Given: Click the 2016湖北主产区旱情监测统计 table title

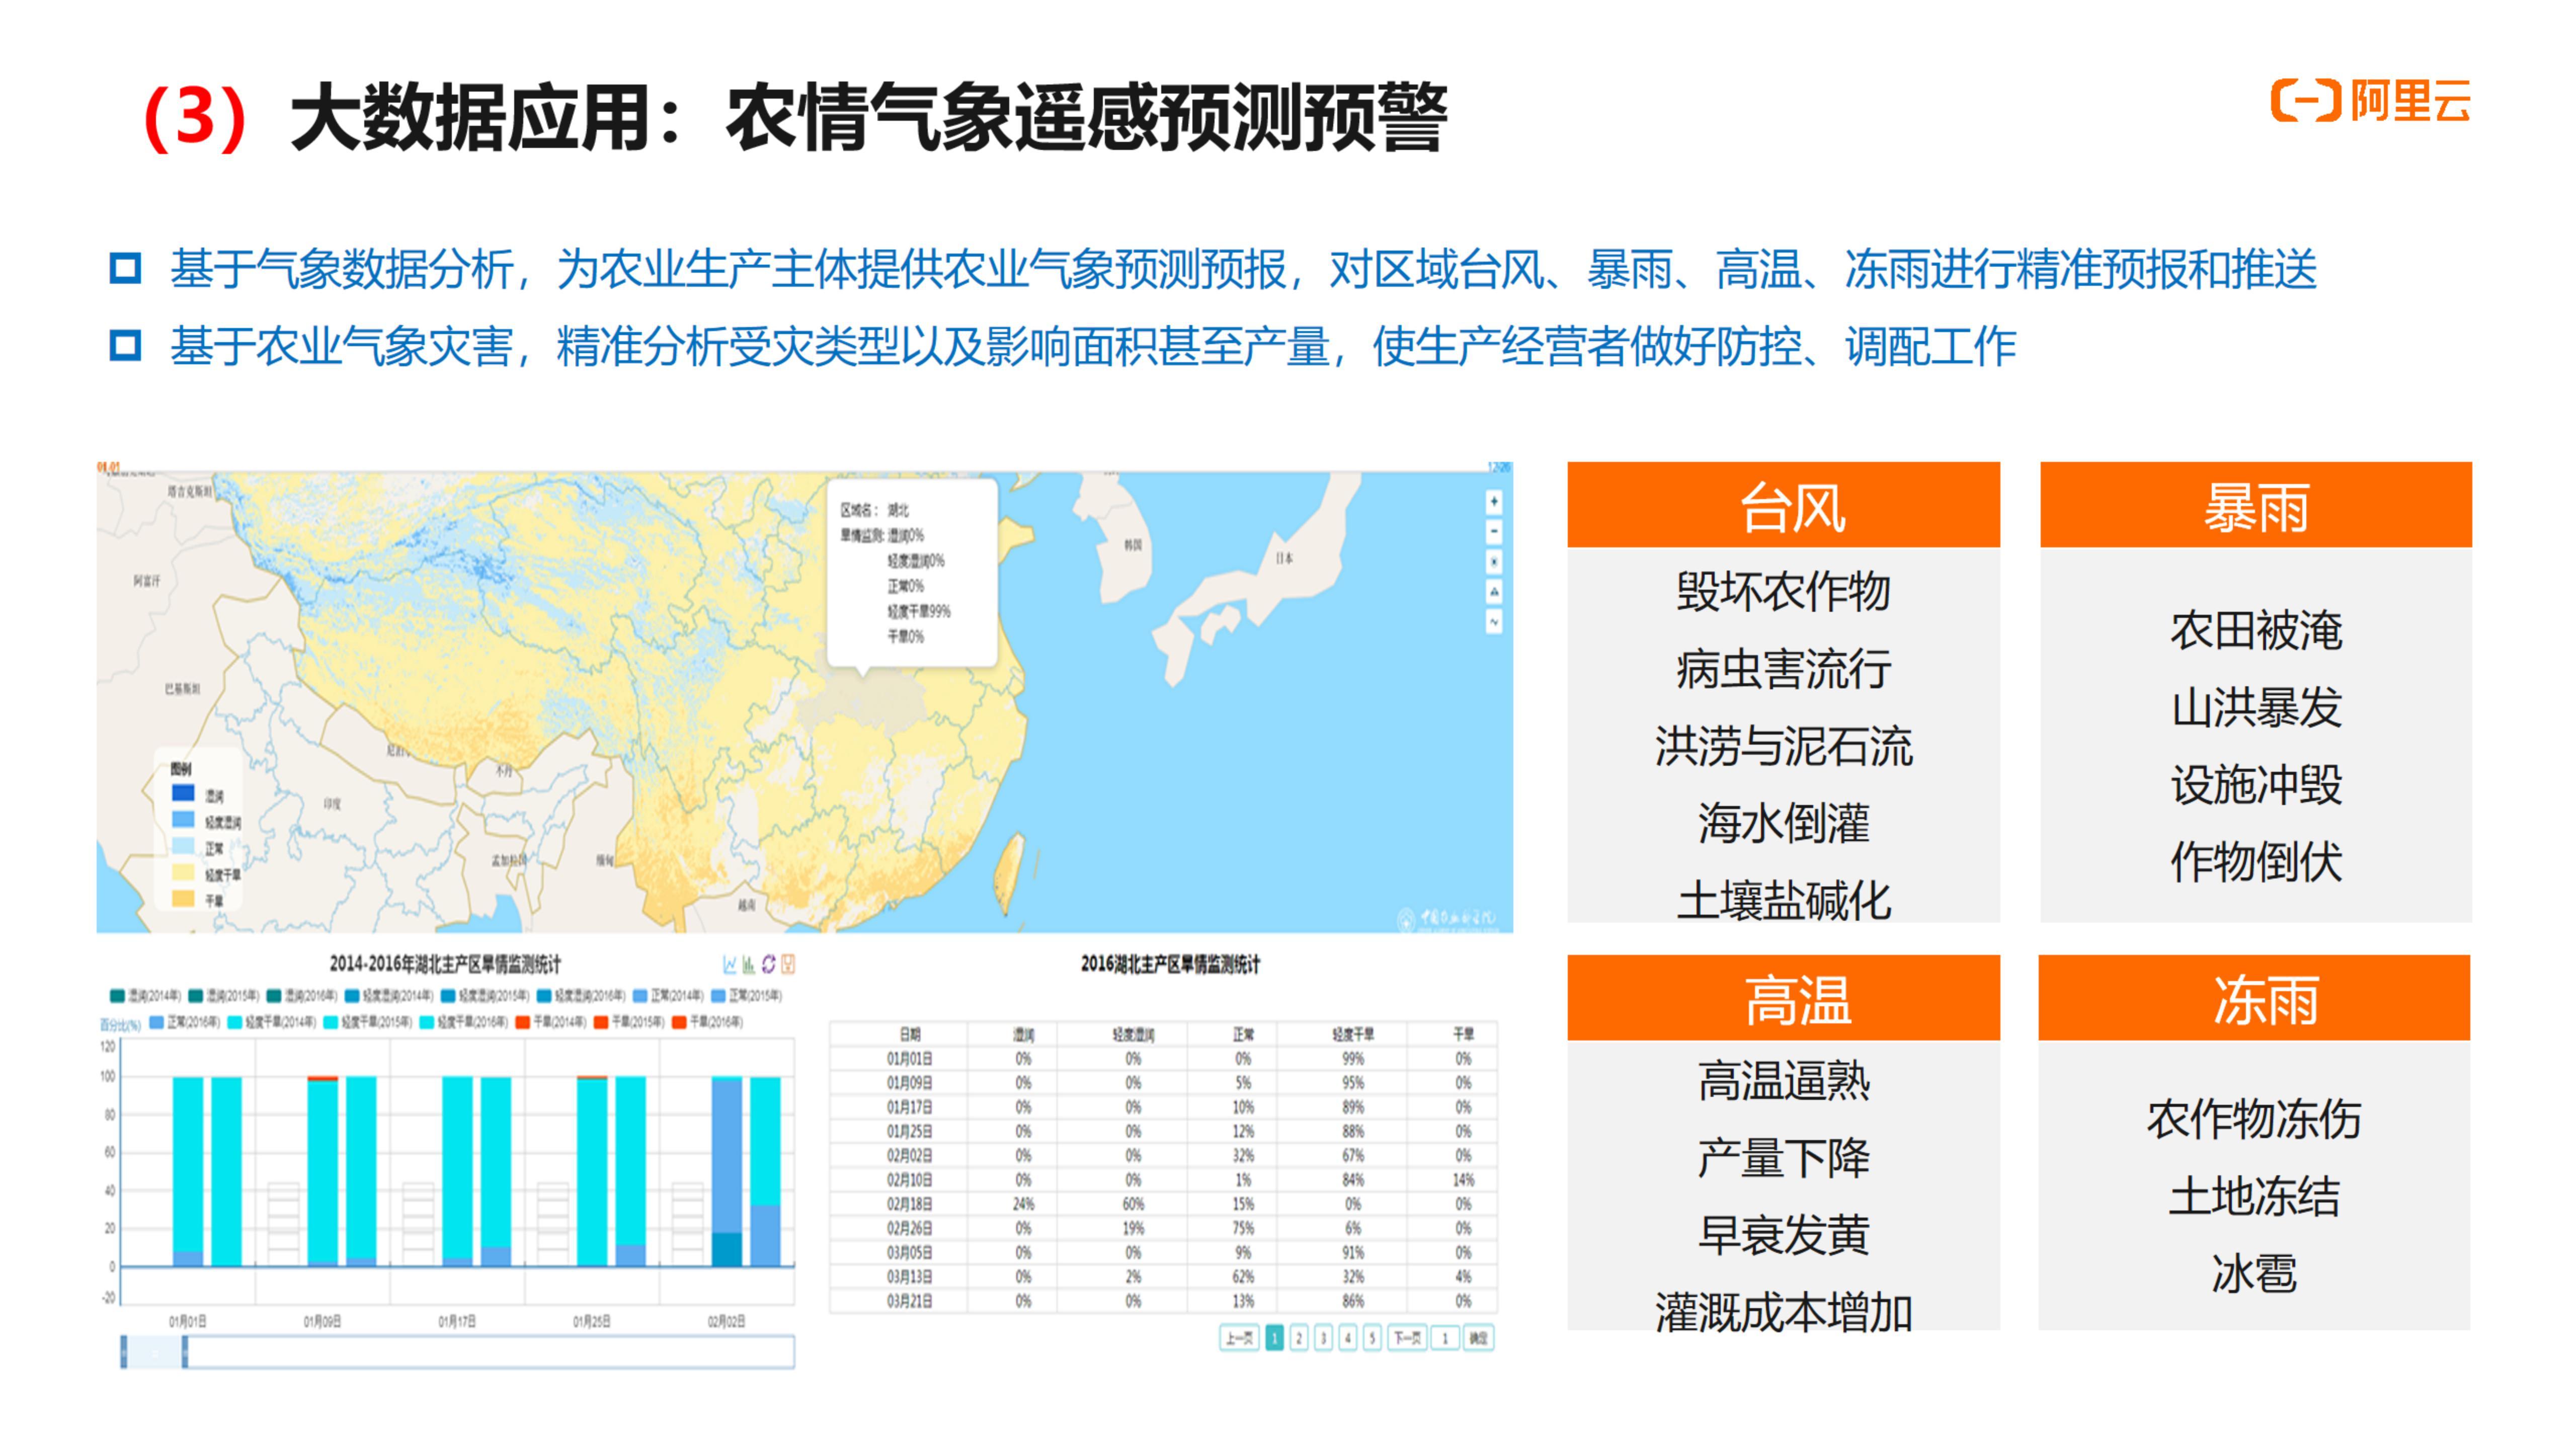Looking at the screenshot, I should tap(1170, 964).
